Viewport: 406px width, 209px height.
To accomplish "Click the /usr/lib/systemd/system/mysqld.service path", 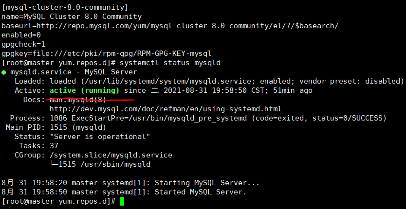I will click(170, 81).
